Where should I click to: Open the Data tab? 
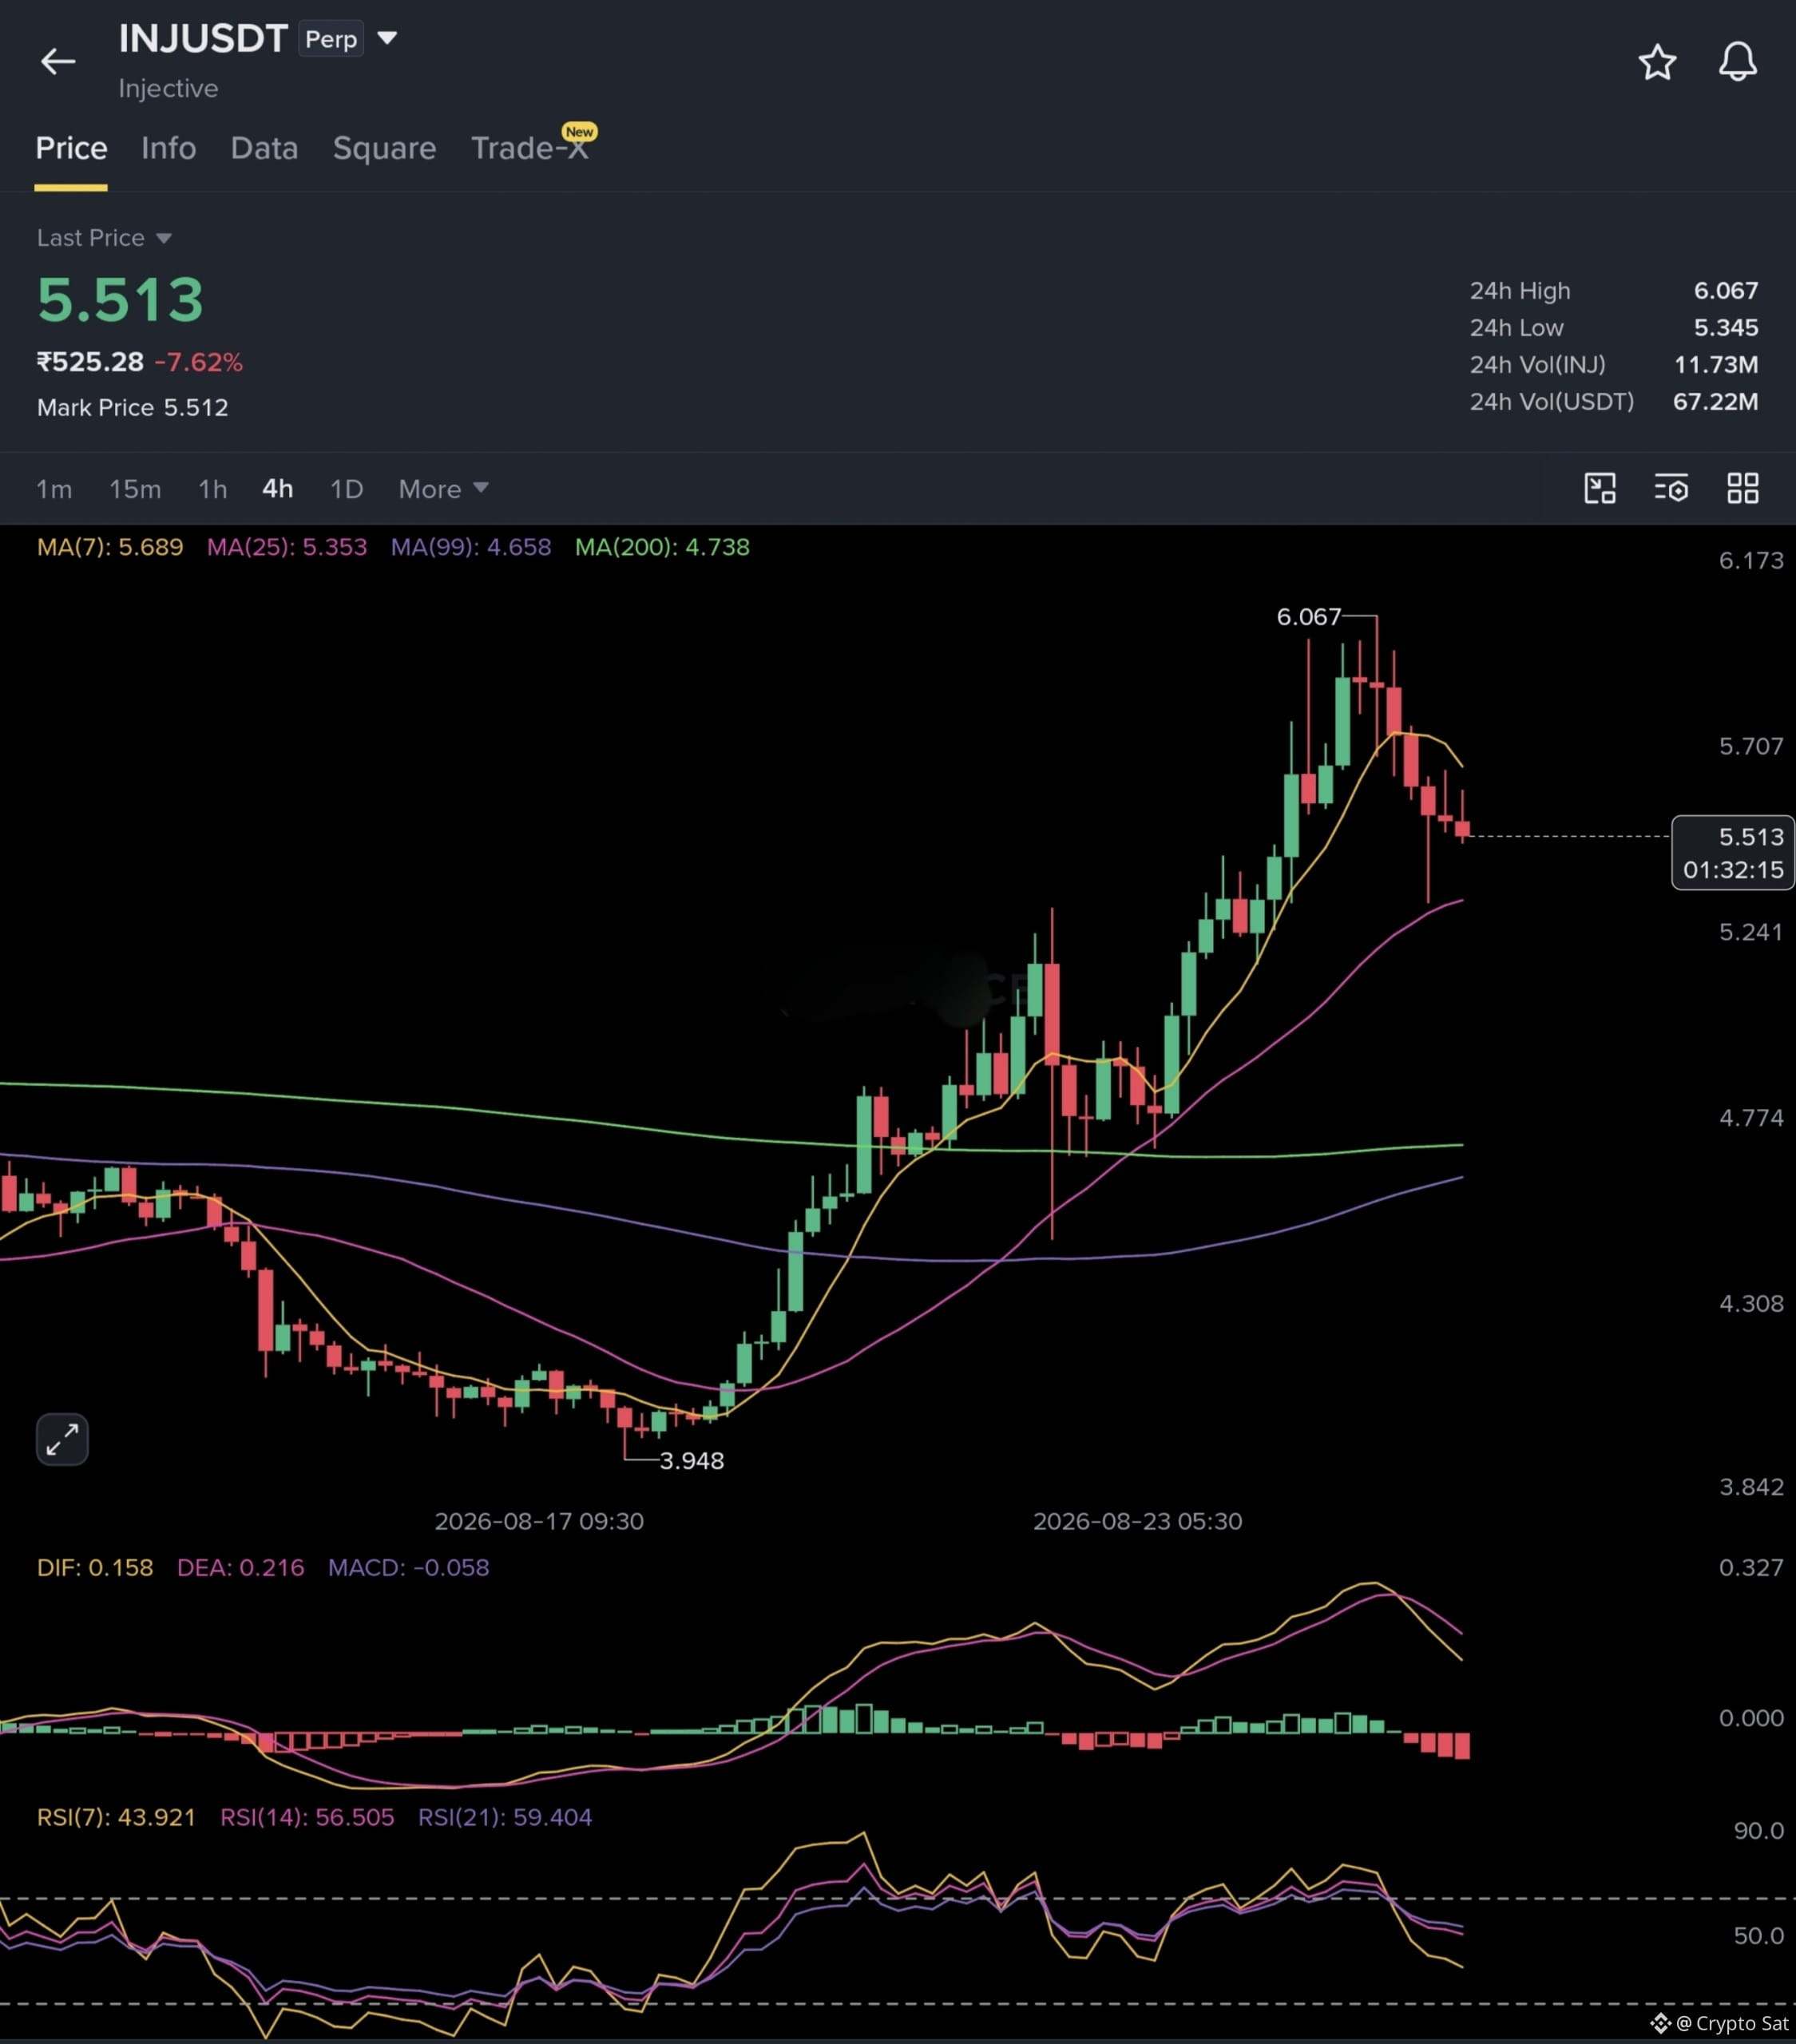click(x=264, y=148)
